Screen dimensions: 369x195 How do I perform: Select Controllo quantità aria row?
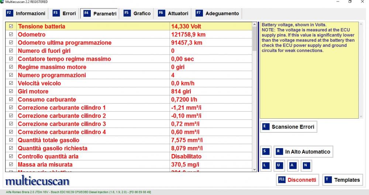pyautogui.click(x=129, y=156)
